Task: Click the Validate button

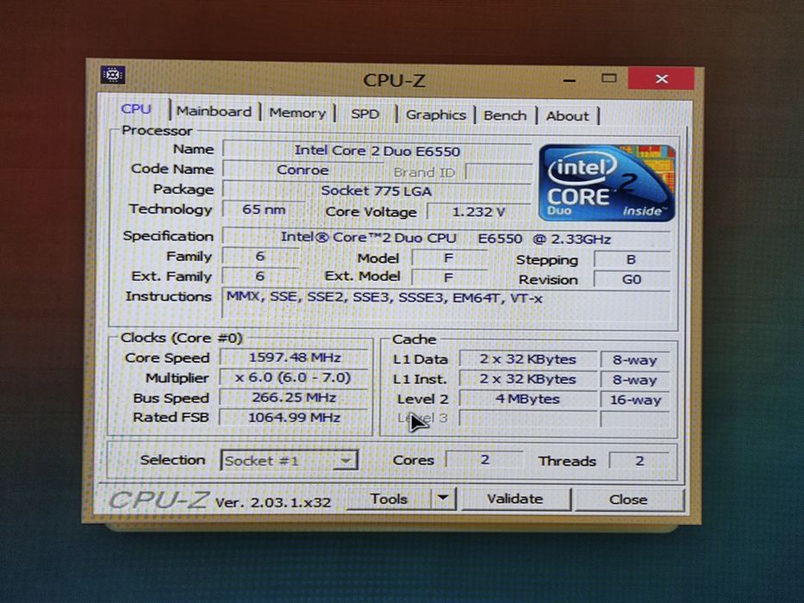Action: (x=515, y=499)
